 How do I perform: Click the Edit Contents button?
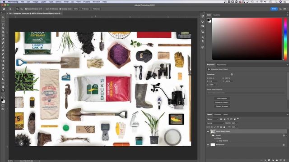coord(222,99)
